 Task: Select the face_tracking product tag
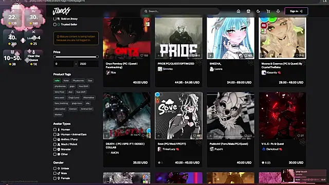click(61, 103)
